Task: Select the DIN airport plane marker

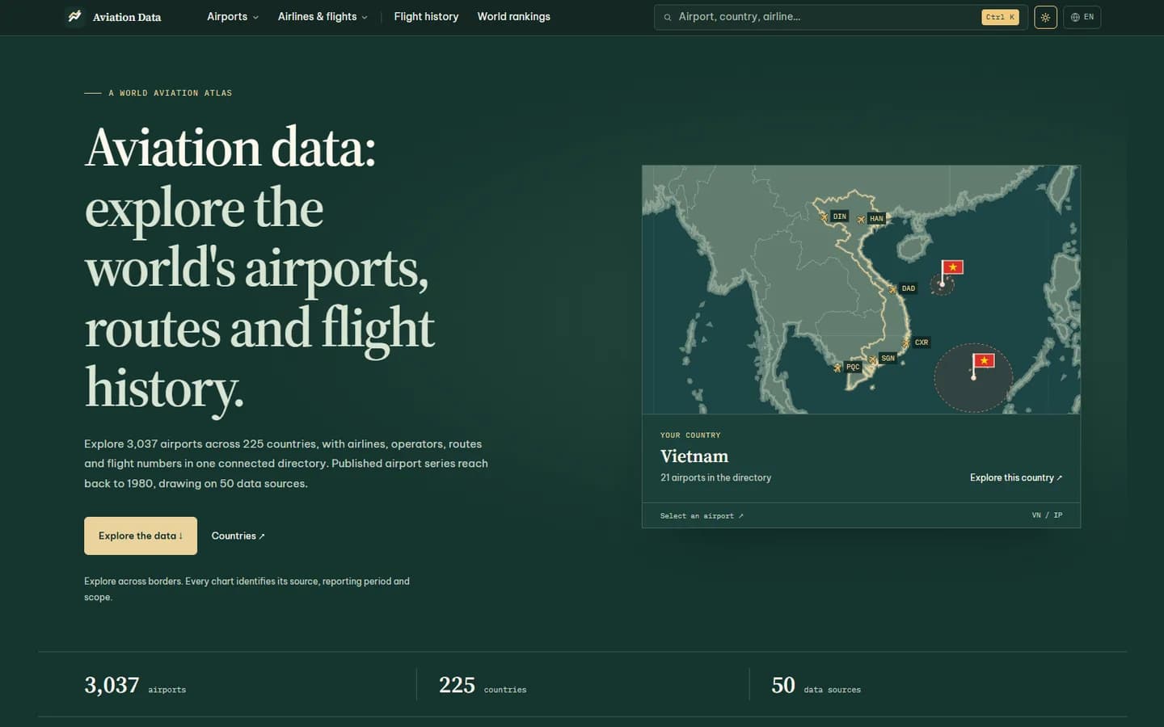Action: pos(824,216)
